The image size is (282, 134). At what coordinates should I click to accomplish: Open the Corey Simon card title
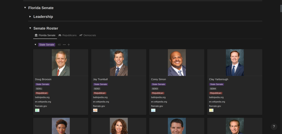(159, 79)
